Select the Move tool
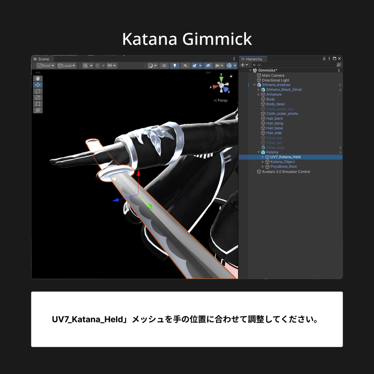 click(38, 85)
